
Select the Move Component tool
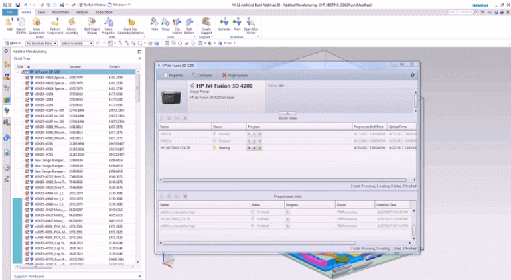click(36, 25)
